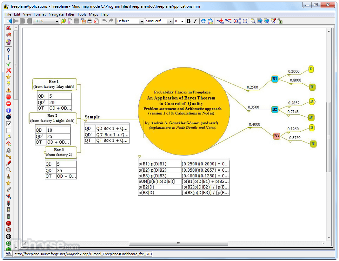
Task: Unfold all child nodes
Action: point(237,21)
